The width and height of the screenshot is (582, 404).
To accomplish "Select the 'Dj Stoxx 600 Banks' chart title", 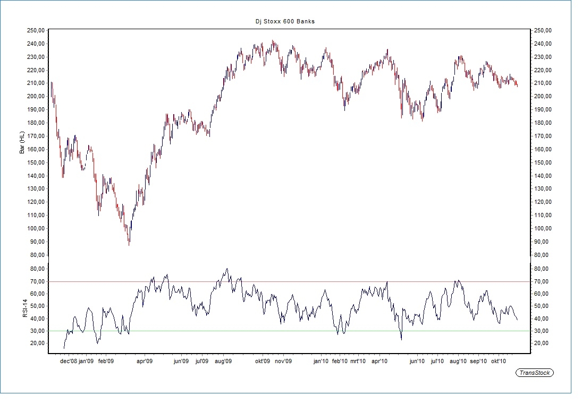I will 285,21.
